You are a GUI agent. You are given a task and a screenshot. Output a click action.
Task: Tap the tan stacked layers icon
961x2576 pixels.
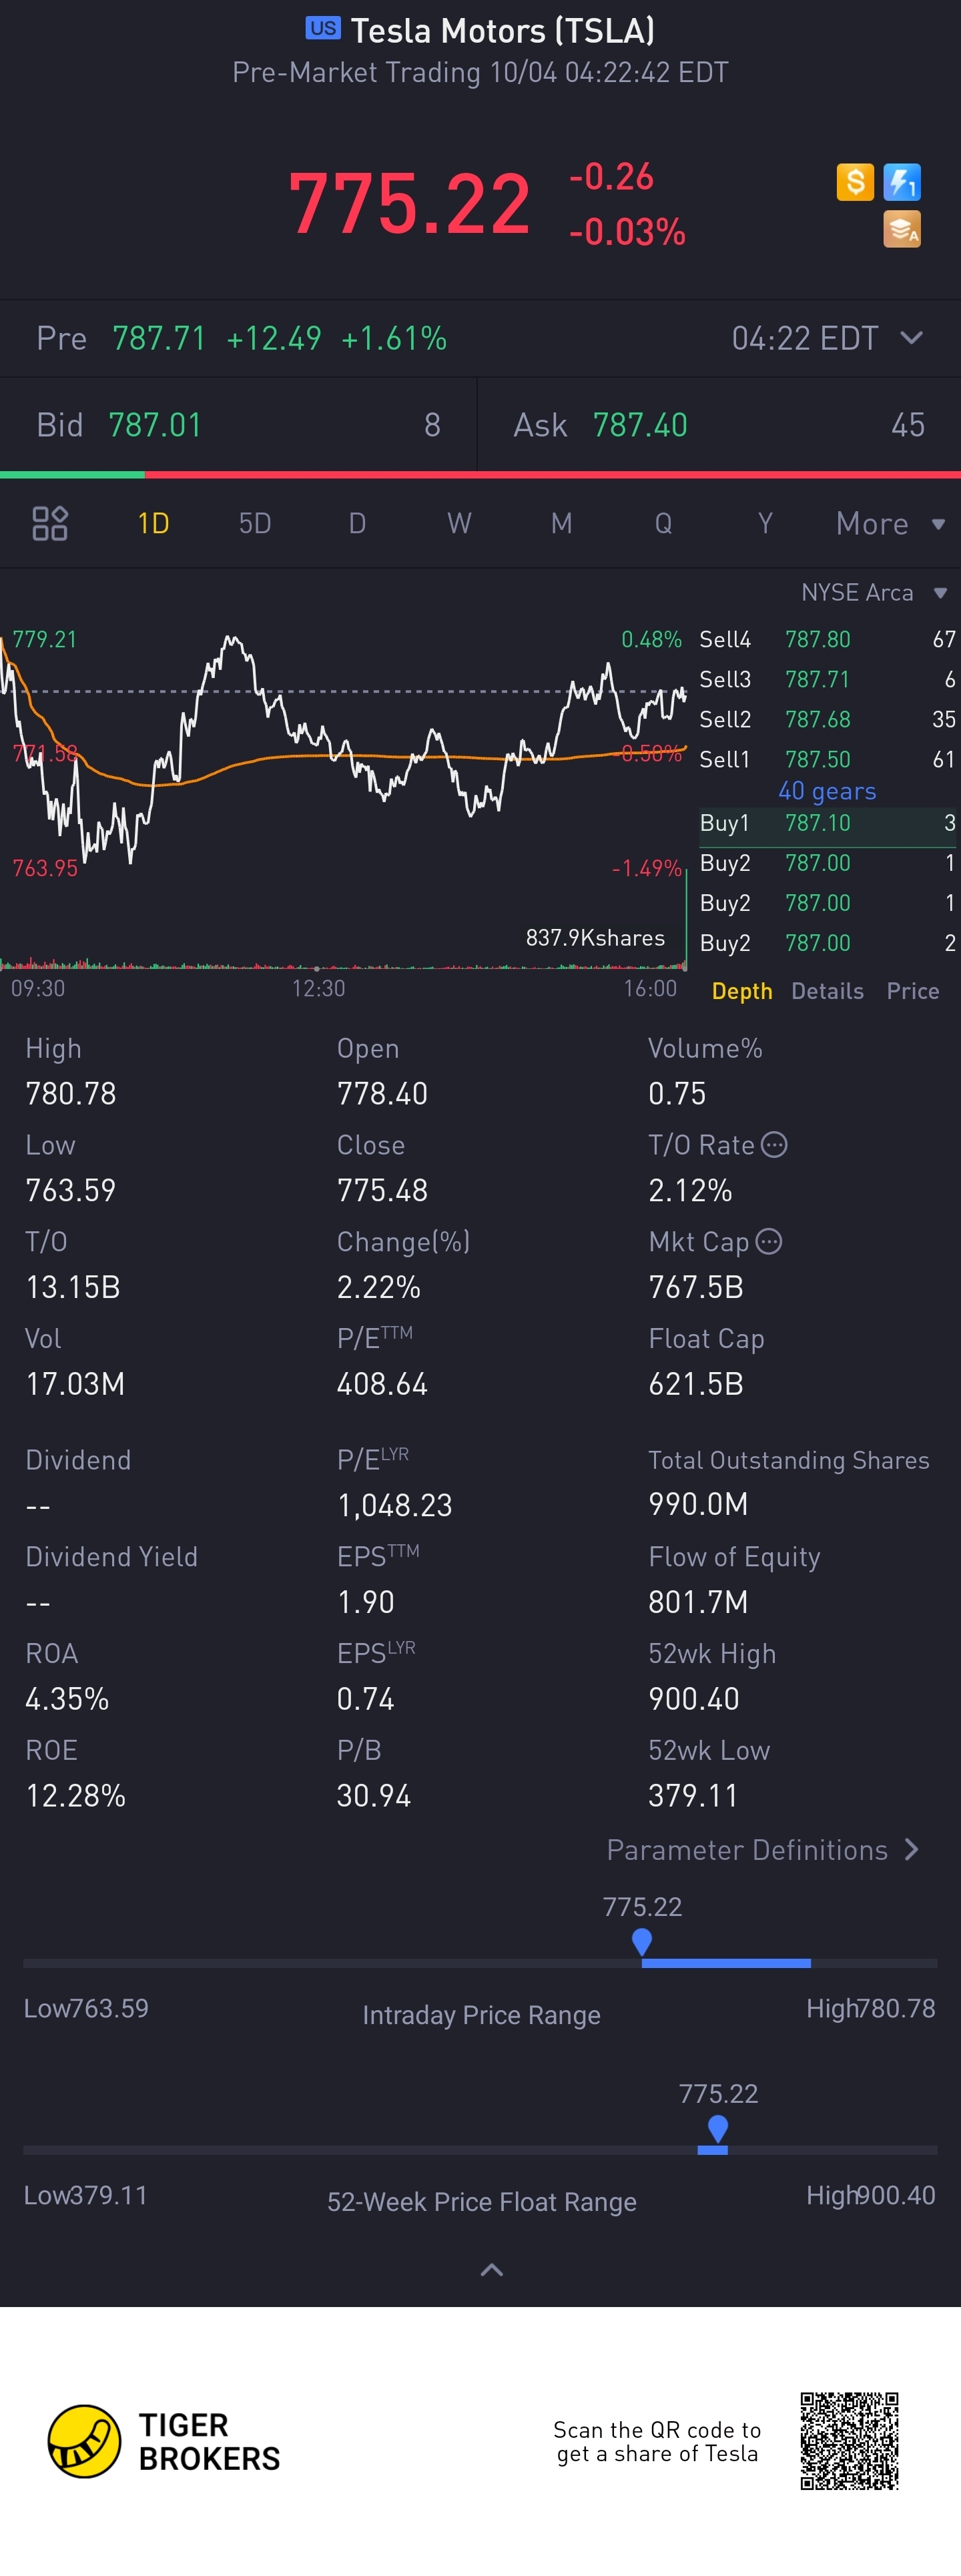pos(902,229)
